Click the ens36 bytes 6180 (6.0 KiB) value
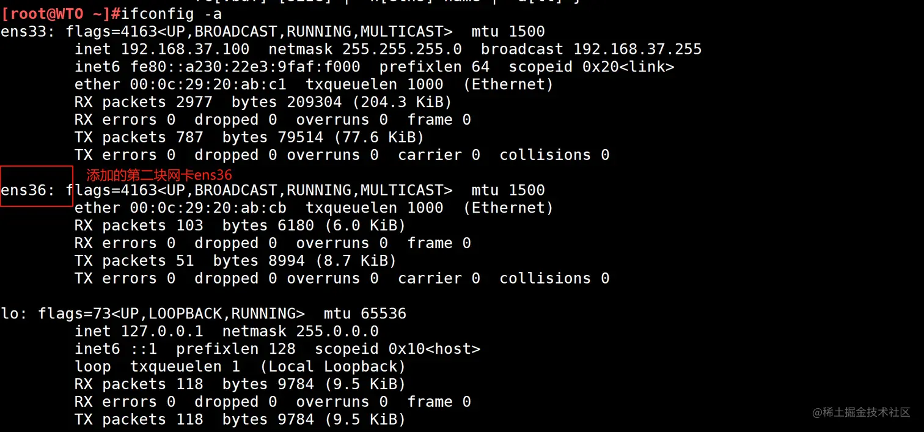924x432 pixels. coord(341,225)
